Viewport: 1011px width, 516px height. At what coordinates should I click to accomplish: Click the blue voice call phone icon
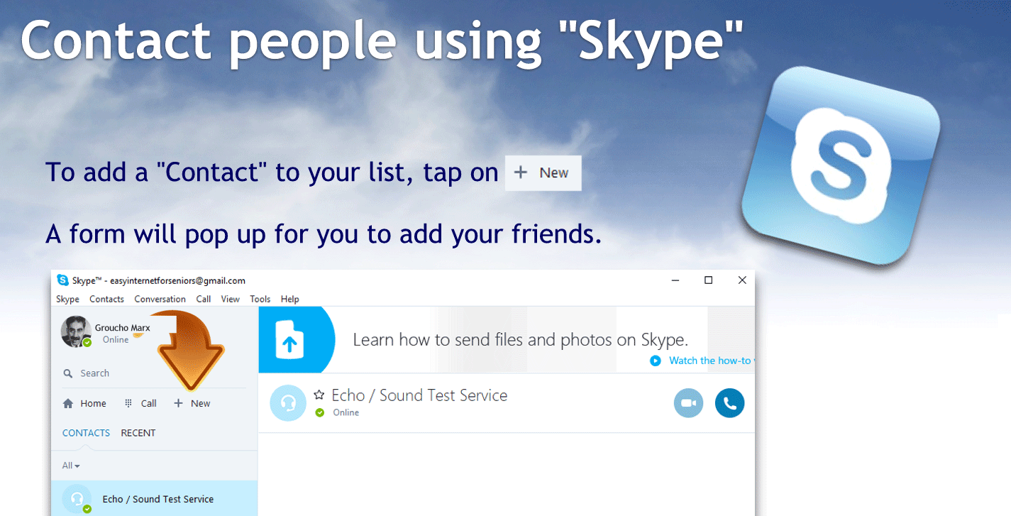729,403
